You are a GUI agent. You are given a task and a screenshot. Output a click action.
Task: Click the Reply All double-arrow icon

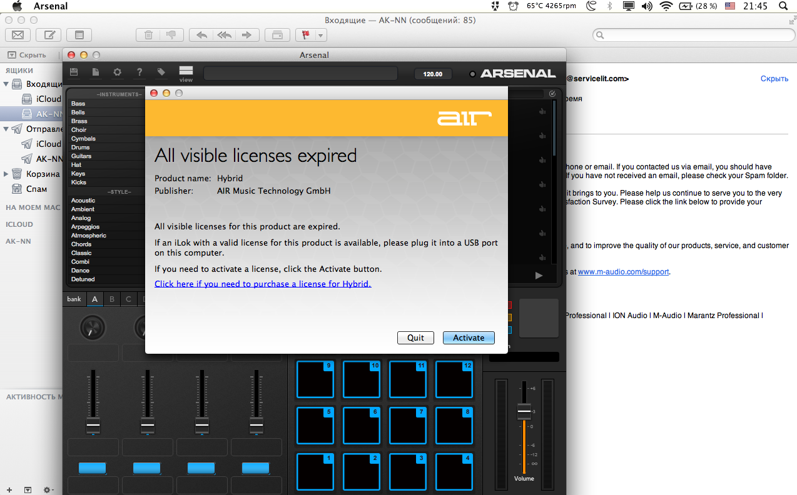[224, 35]
